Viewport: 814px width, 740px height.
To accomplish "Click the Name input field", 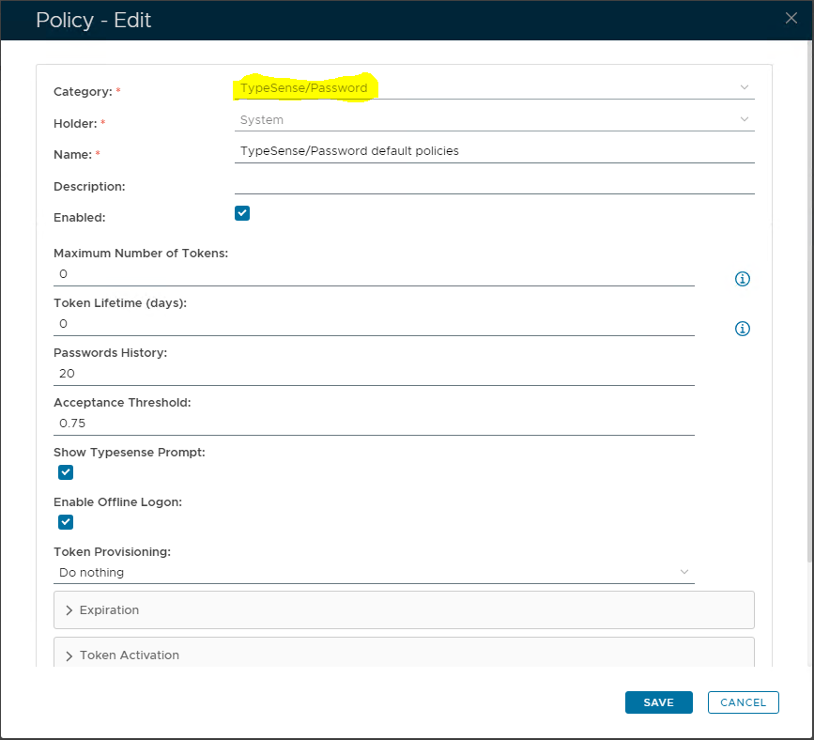I will (494, 150).
